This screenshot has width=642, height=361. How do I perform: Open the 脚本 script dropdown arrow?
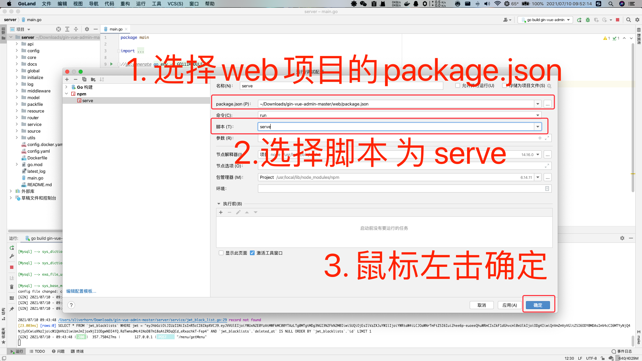[x=538, y=127]
